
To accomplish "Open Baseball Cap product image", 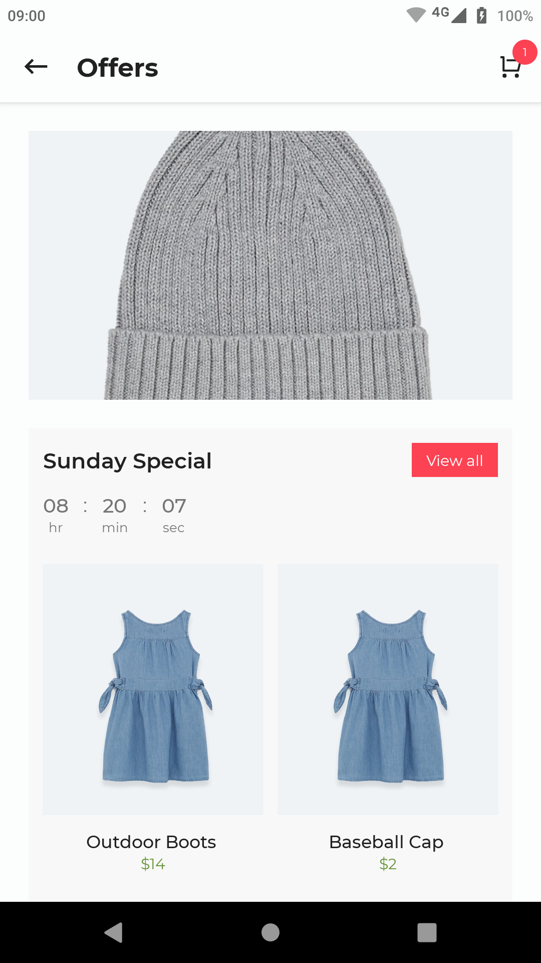I will point(388,690).
